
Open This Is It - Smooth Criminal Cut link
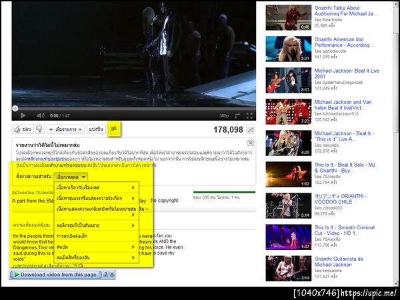[x=345, y=231]
